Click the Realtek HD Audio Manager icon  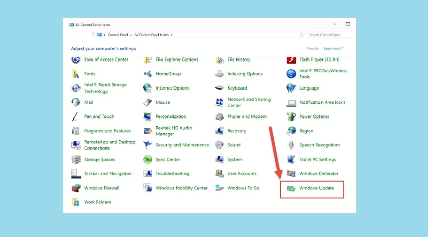148,131
